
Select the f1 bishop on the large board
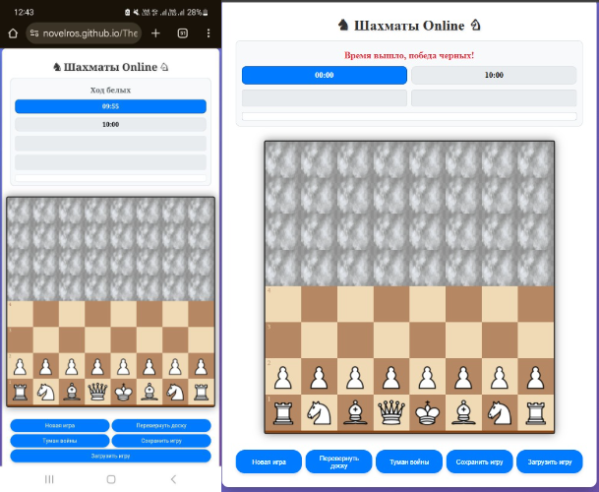(463, 412)
